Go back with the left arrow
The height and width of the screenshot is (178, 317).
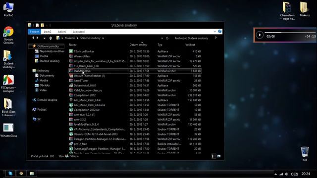33,38
